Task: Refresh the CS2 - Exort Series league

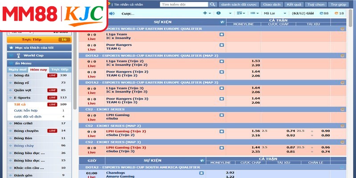Action: [342, 109]
